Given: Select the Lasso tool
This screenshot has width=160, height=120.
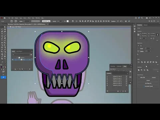Looking at the screenshot, I should tap(5, 29).
